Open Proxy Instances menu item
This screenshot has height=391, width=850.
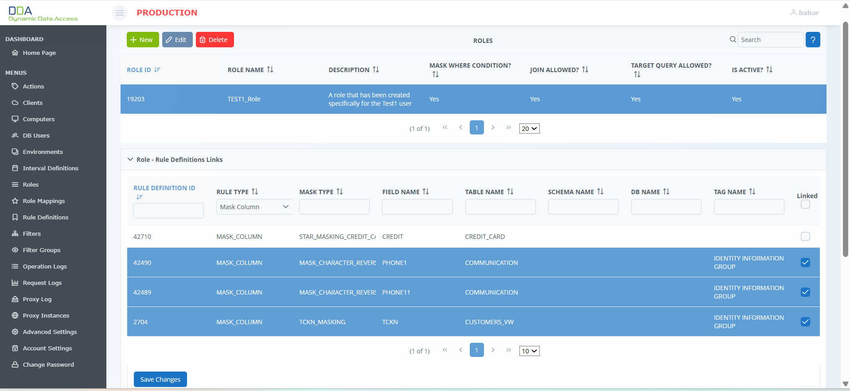tap(46, 315)
